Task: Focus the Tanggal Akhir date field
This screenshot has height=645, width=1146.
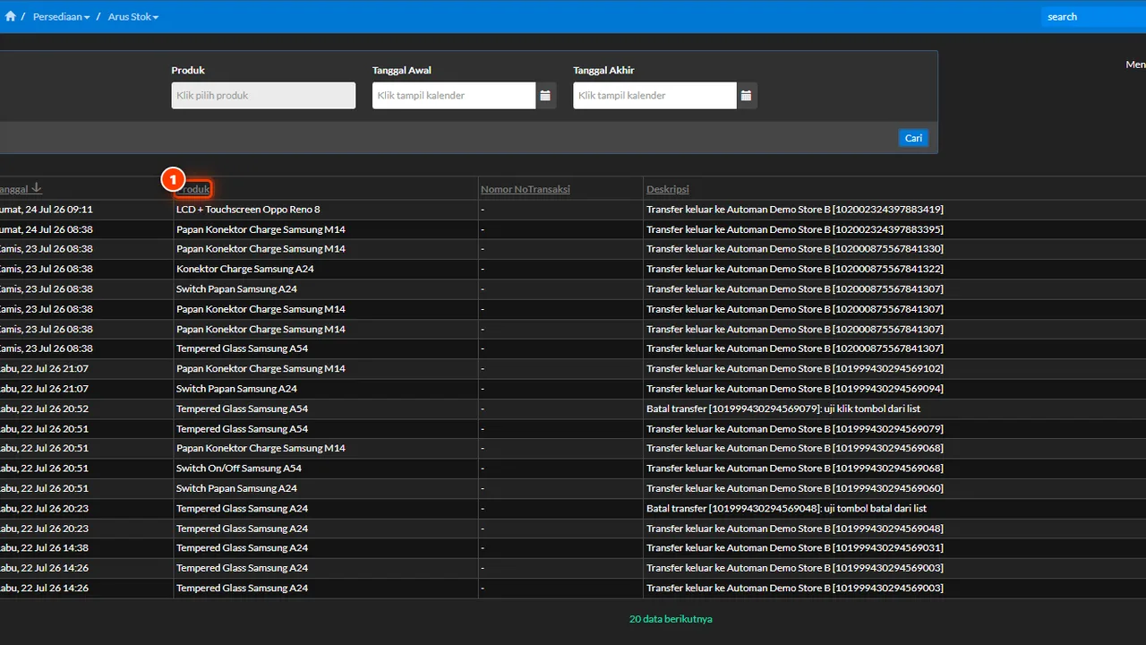Action: 654,96
